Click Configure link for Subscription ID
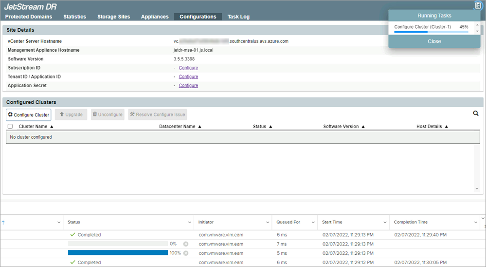The width and height of the screenshot is (486, 267). tap(188, 68)
